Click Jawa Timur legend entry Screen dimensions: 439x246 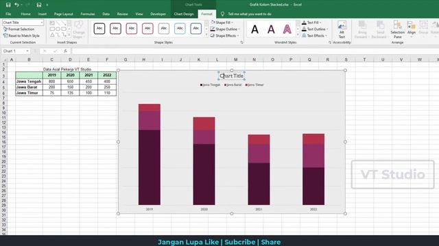click(254, 85)
